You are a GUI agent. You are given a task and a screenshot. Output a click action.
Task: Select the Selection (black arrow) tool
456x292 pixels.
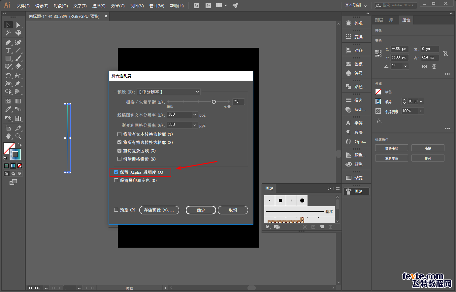pyautogui.click(x=8, y=25)
